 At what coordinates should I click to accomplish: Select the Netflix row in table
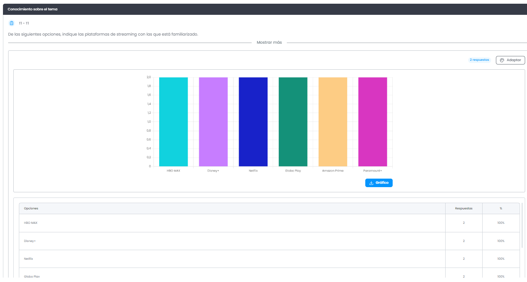tap(269, 259)
